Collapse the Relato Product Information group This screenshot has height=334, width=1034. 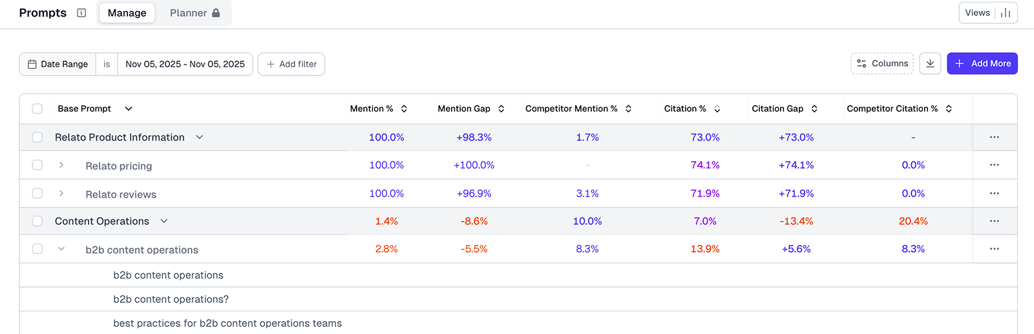(200, 137)
